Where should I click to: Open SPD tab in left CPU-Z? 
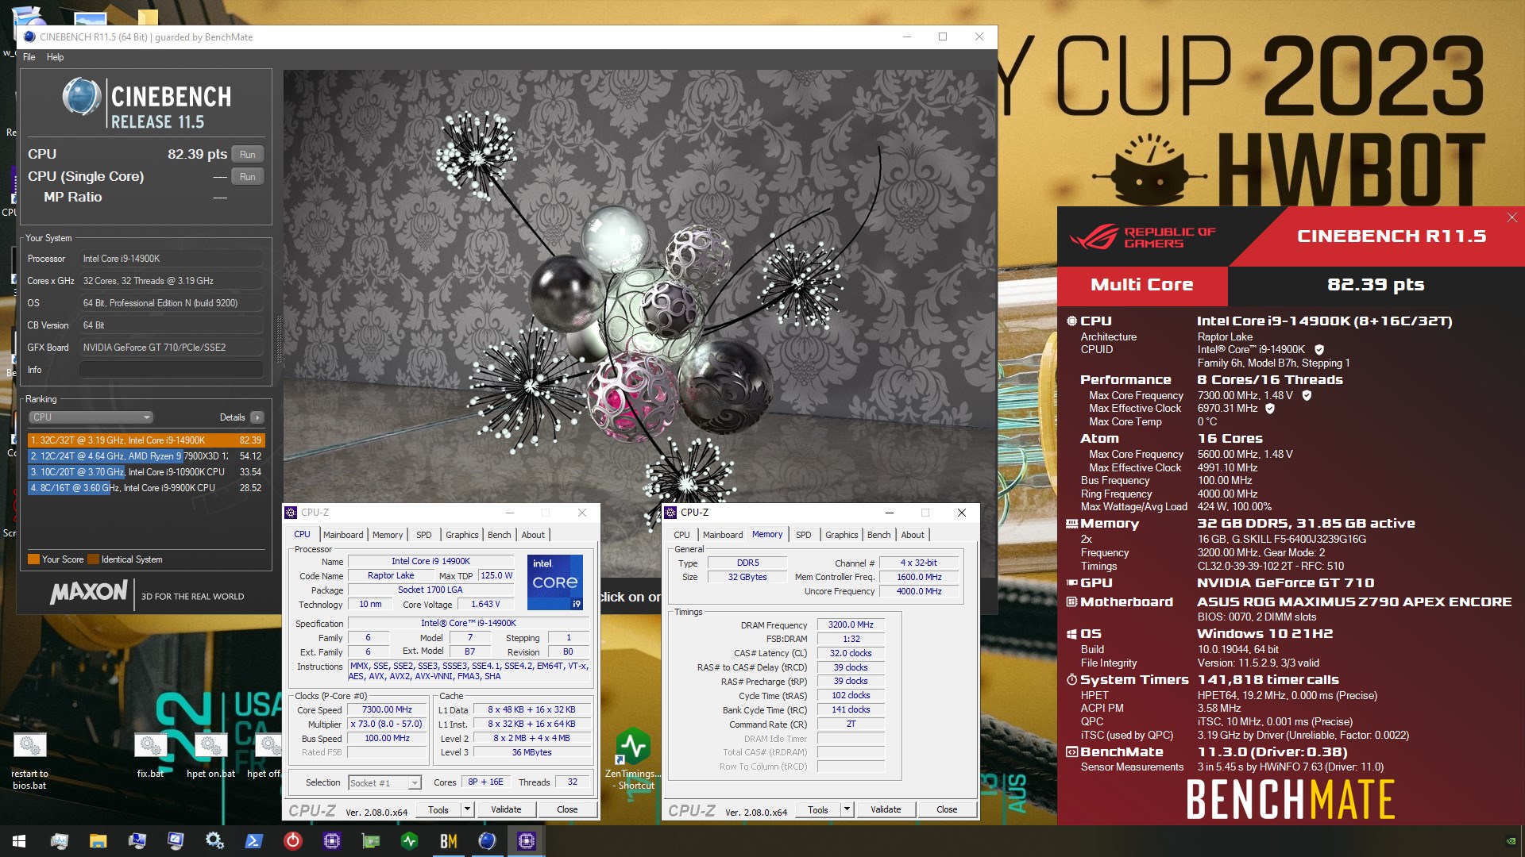pos(424,535)
